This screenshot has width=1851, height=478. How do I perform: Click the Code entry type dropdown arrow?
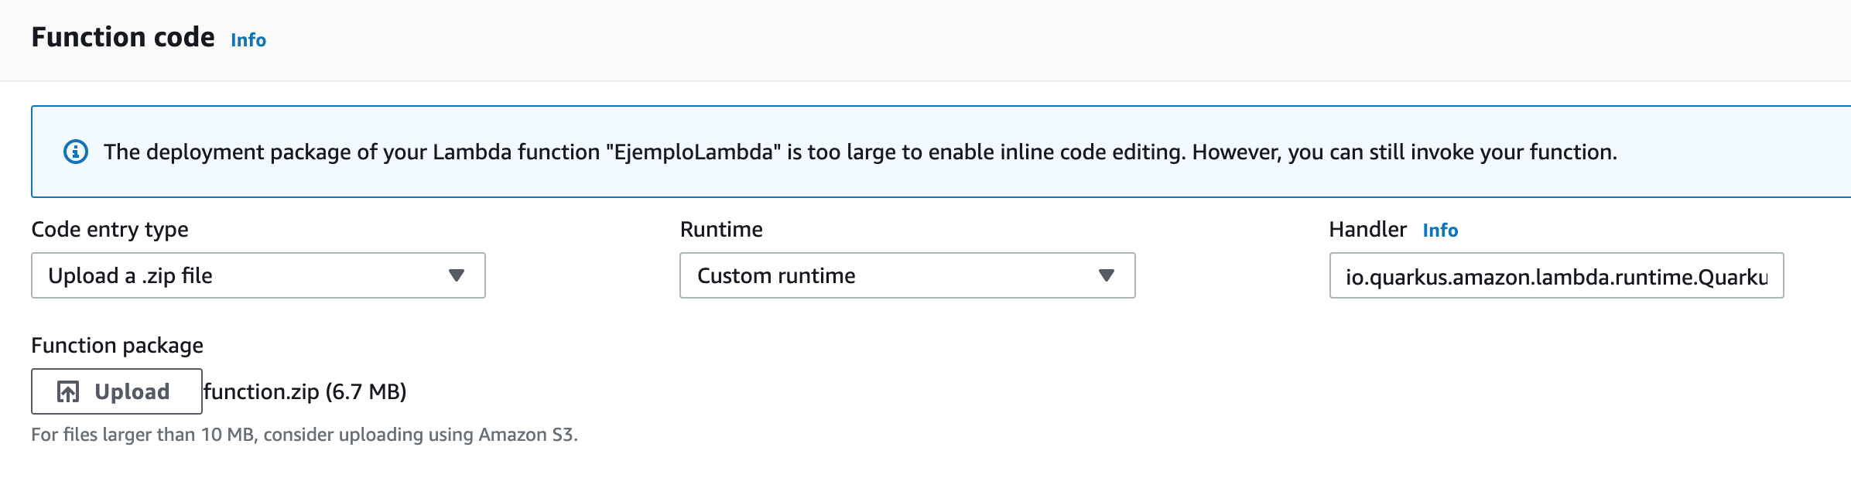(457, 275)
